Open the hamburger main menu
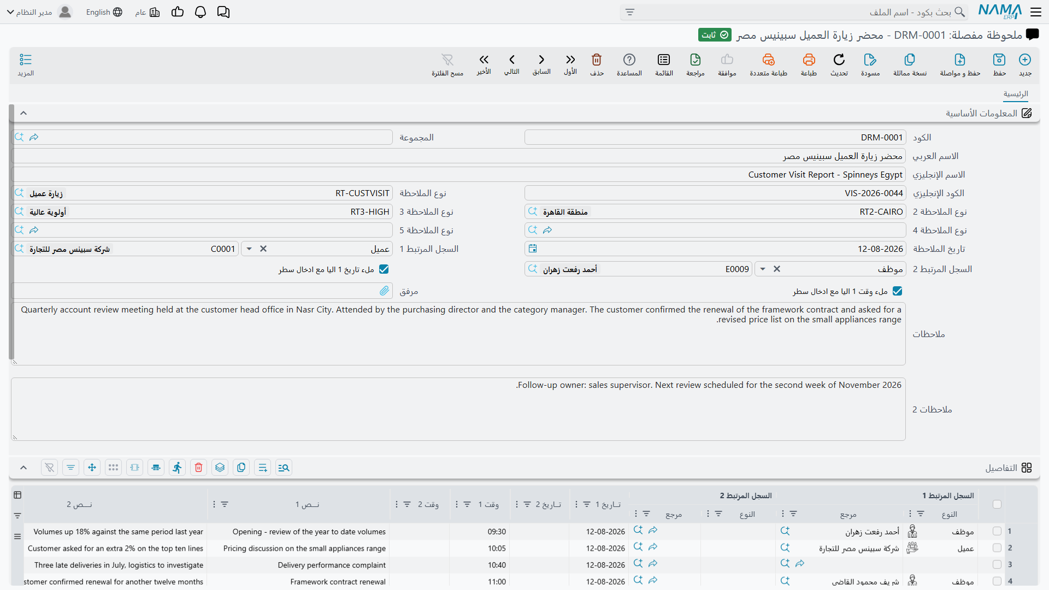Screen dimensions: 1049x590 pos(1036,12)
